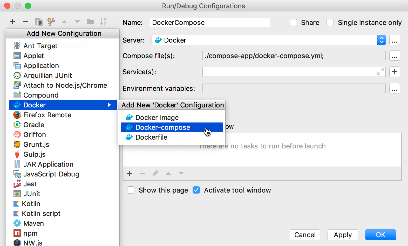Enable the Show this page checkbox
Screen dimensions: 408x246
pos(131,190)
